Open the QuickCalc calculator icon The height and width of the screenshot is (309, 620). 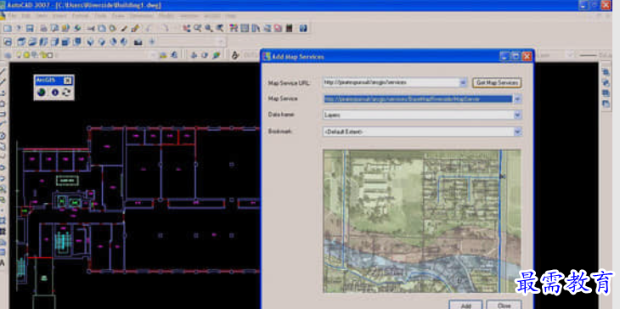tap(289, 28)
